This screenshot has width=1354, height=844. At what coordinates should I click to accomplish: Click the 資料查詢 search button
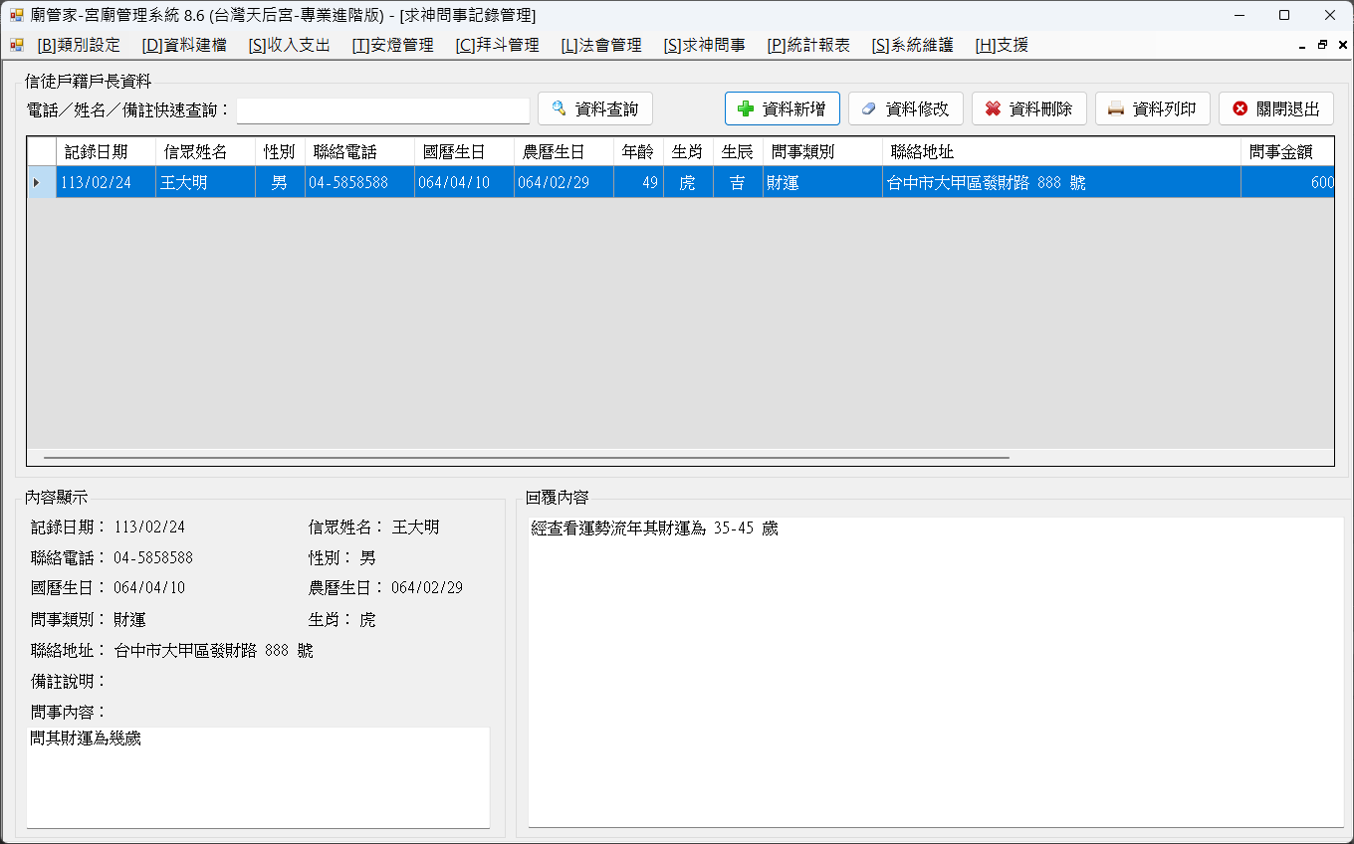point(594,108)
